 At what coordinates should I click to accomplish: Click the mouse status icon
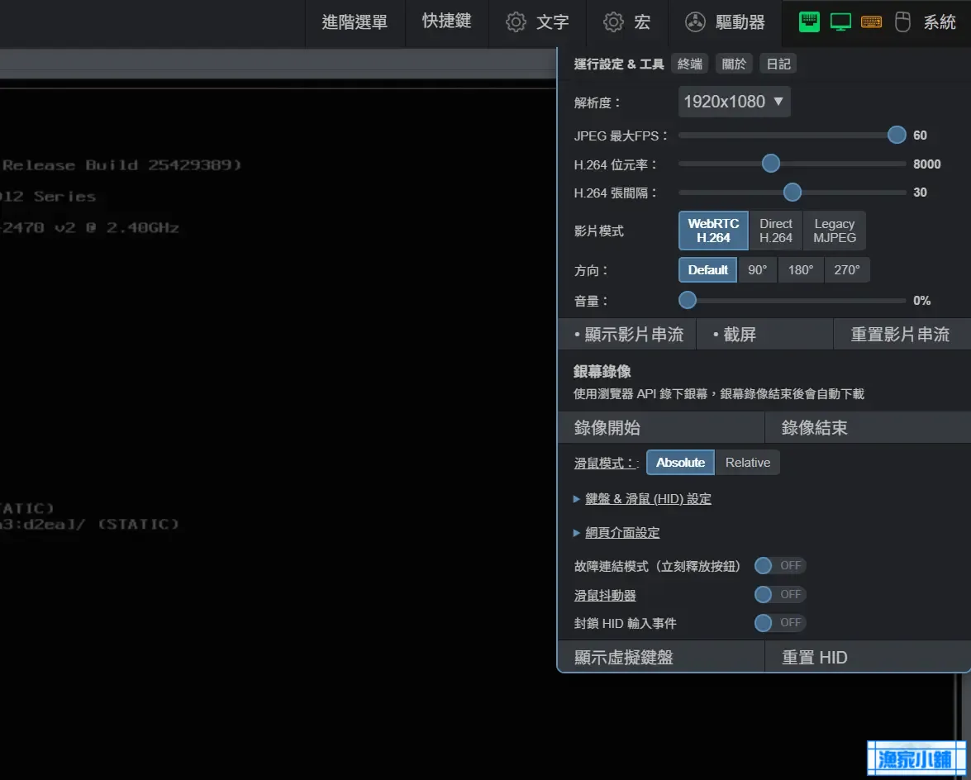(x=902, y=21)
